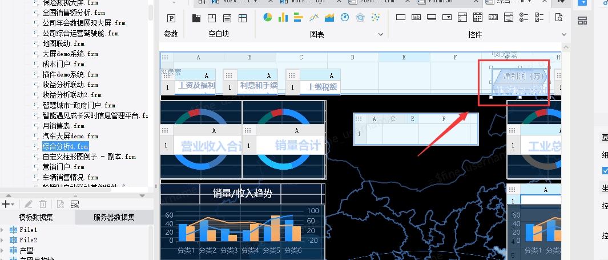Add a dropdown box widget
The image size is (608, 260).
447,18
